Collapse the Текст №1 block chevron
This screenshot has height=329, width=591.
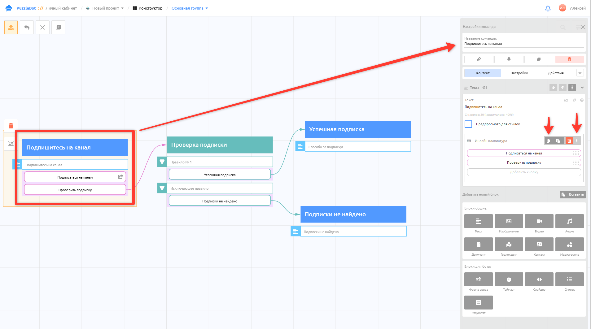(x=582, y=88)
